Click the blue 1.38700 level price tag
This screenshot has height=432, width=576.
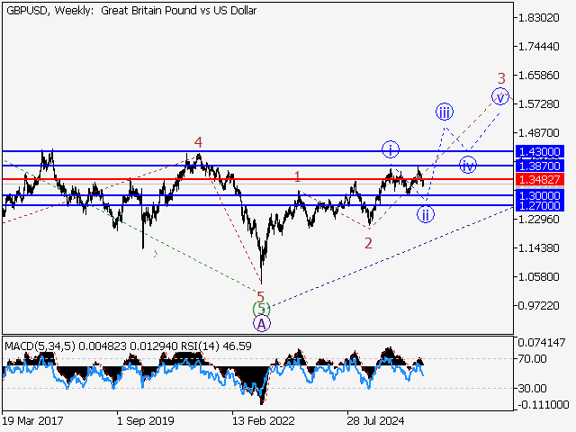point(539,166)
